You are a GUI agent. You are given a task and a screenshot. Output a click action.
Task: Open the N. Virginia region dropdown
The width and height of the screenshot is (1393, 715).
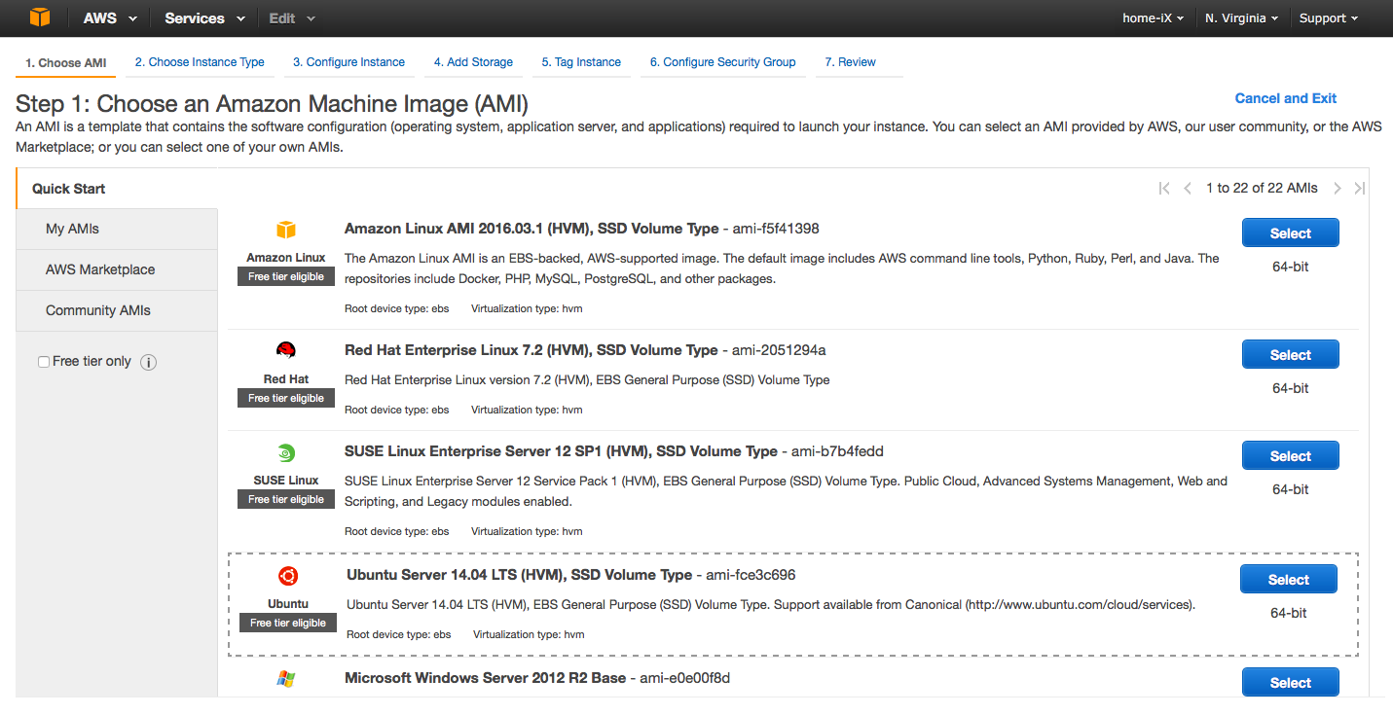click(x=1242, y=18)
